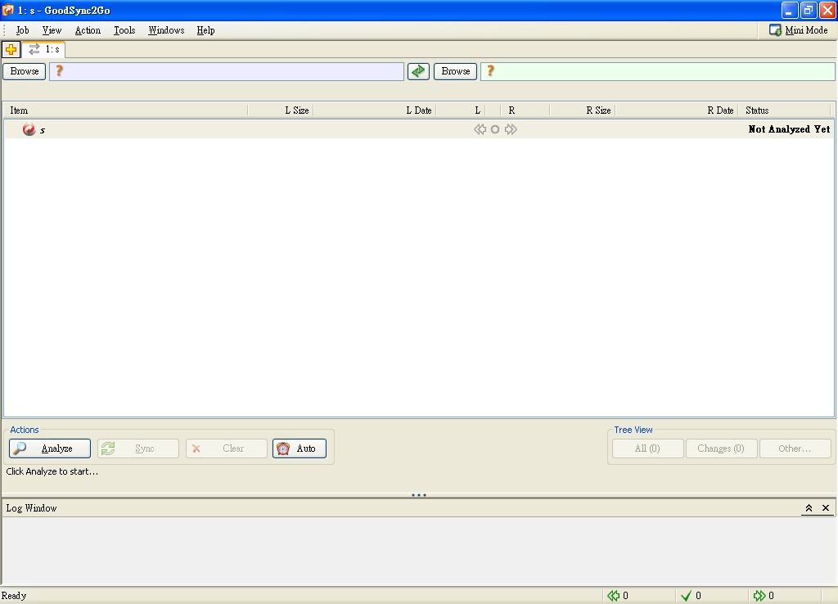Screen dimensions: 838x604
Task: Click the right-arrow count in status bar
Action: tap(764, 596)
